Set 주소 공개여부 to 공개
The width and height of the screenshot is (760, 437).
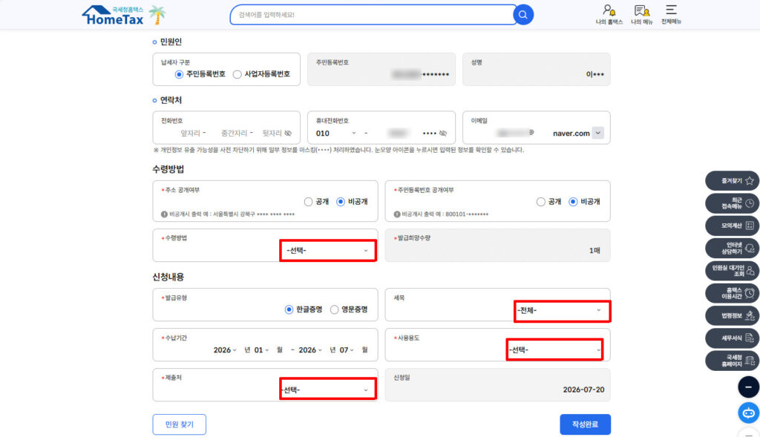[x=308, y=202]
